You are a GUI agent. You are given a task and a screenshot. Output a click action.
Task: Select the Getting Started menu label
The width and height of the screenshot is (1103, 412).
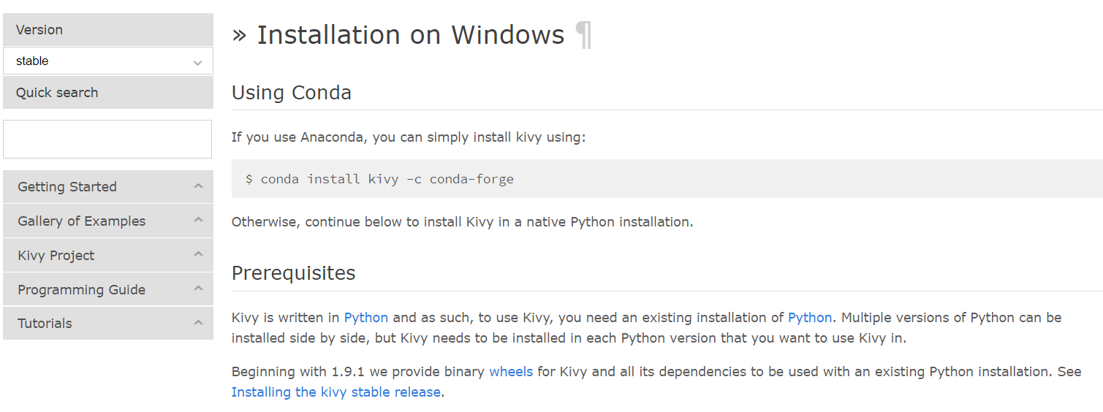point(67,187)
